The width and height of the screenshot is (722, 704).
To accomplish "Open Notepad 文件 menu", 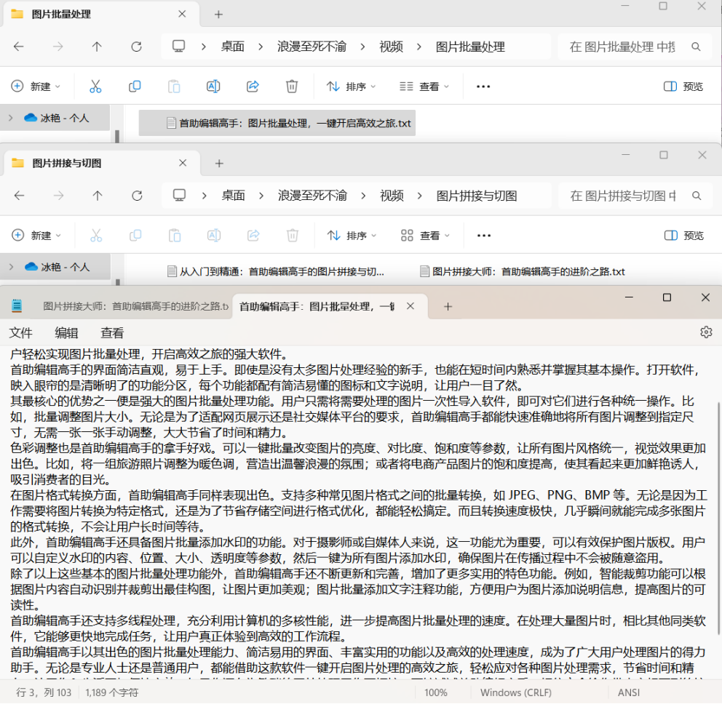I will click(x=20, y=332).
